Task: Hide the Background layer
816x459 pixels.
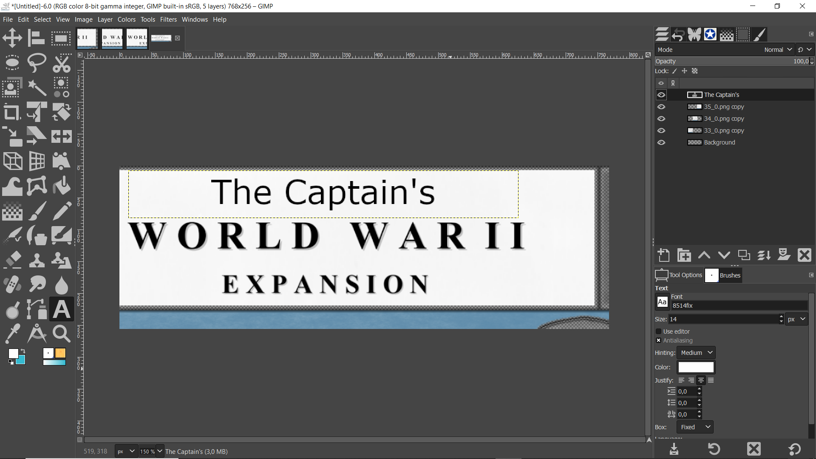Action: [x=661, y=142]
